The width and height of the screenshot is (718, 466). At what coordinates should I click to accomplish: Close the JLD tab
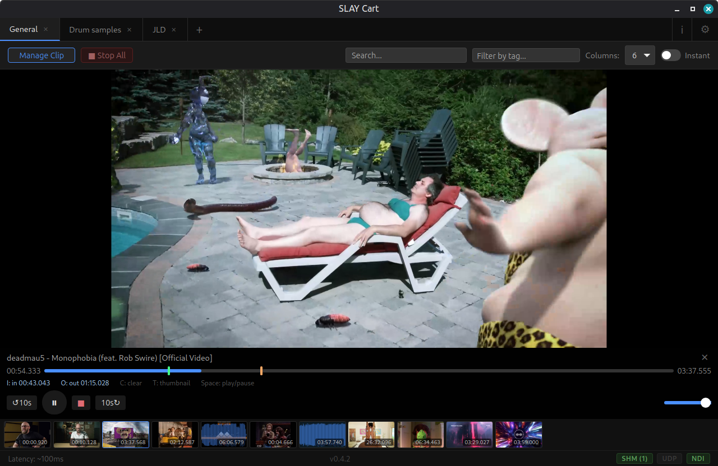(174, 30)
